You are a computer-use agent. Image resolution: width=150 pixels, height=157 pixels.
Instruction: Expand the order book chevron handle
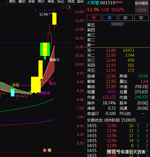[117, 24]
